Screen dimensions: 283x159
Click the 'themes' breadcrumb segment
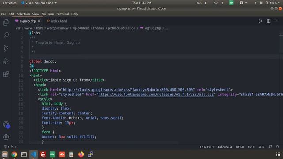[x=99, y=28]
